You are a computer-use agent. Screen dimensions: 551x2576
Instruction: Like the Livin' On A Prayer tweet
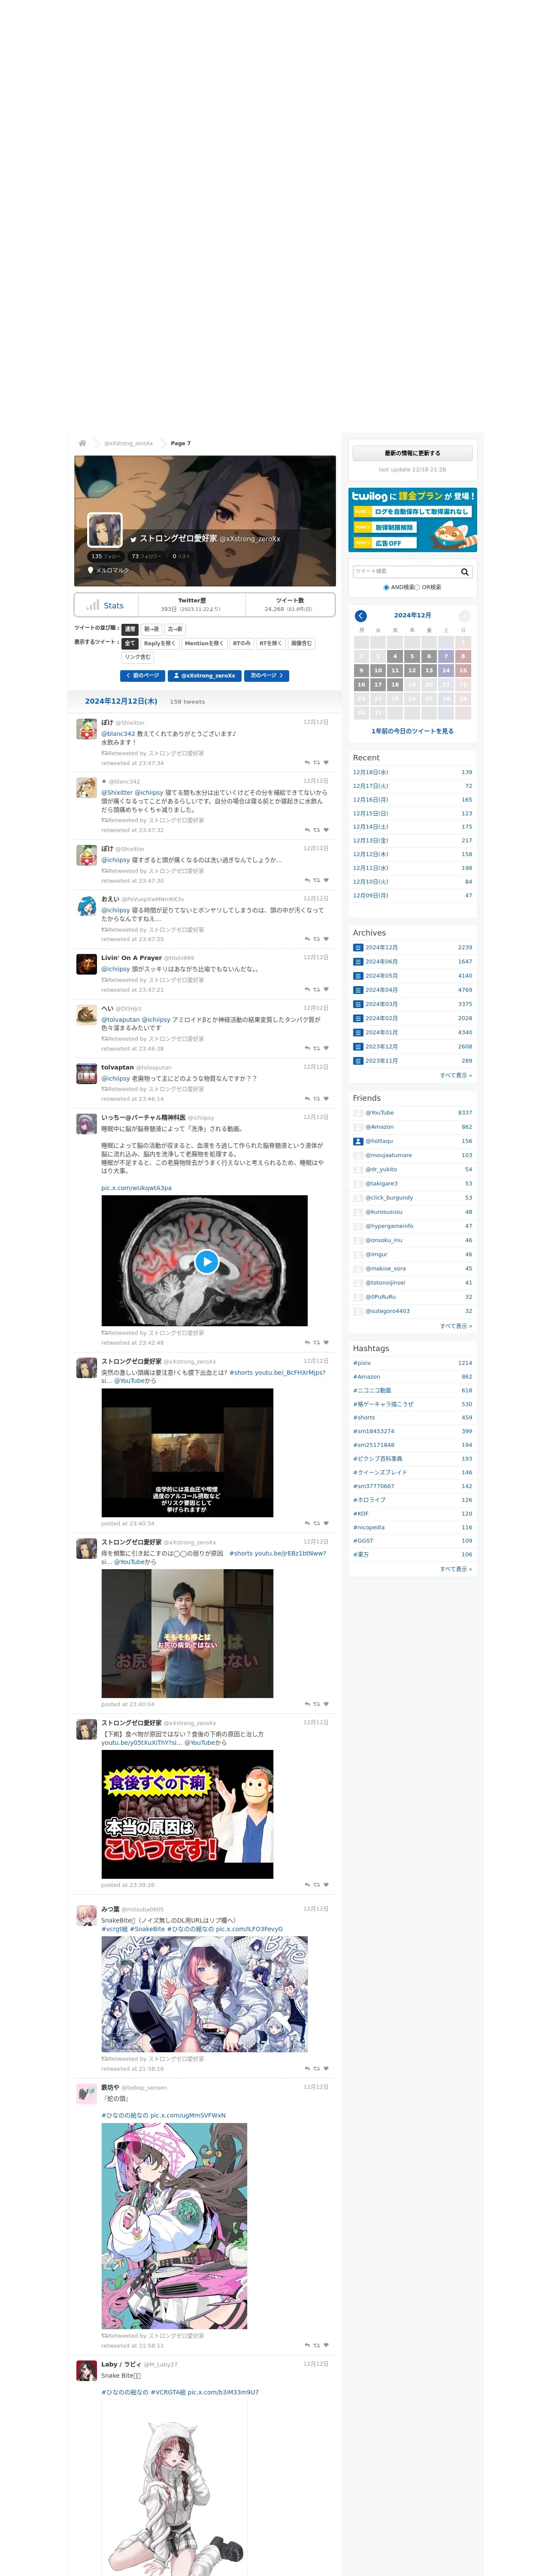(x=326, y=990)
